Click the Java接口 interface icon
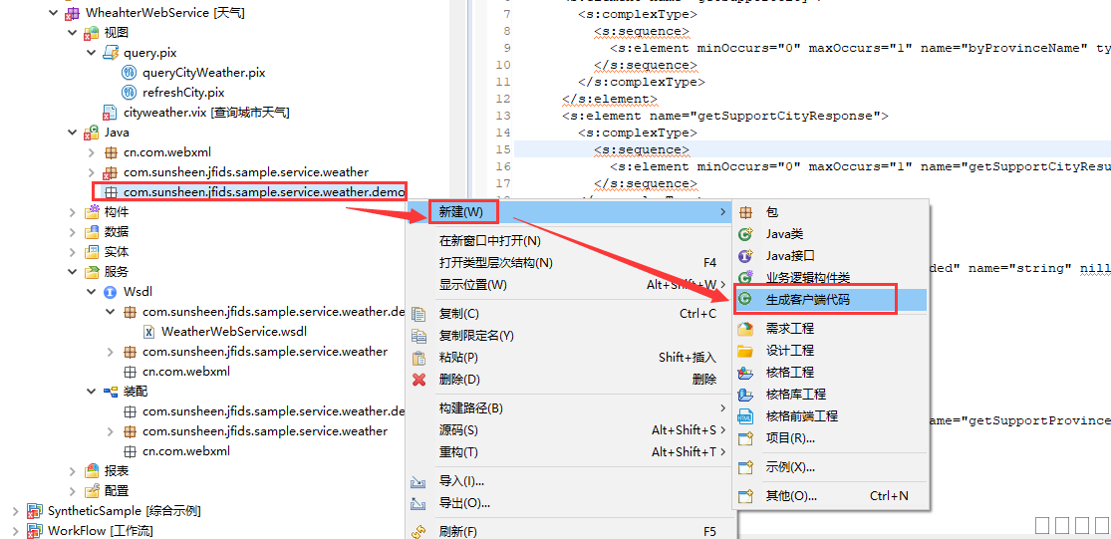Viewport: 1111px width, 539px height. pyautogui.click(x=745, y=256)
